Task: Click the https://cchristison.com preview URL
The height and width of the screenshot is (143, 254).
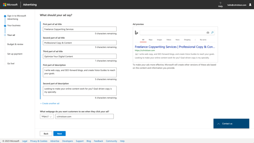Action: pos(145,50)
